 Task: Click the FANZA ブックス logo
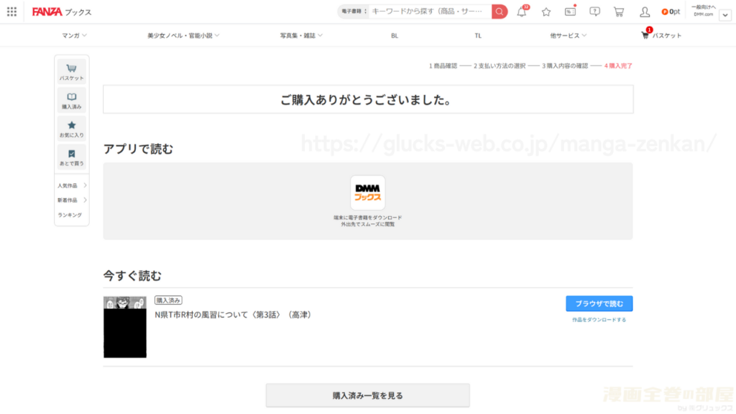click(62, 11)
